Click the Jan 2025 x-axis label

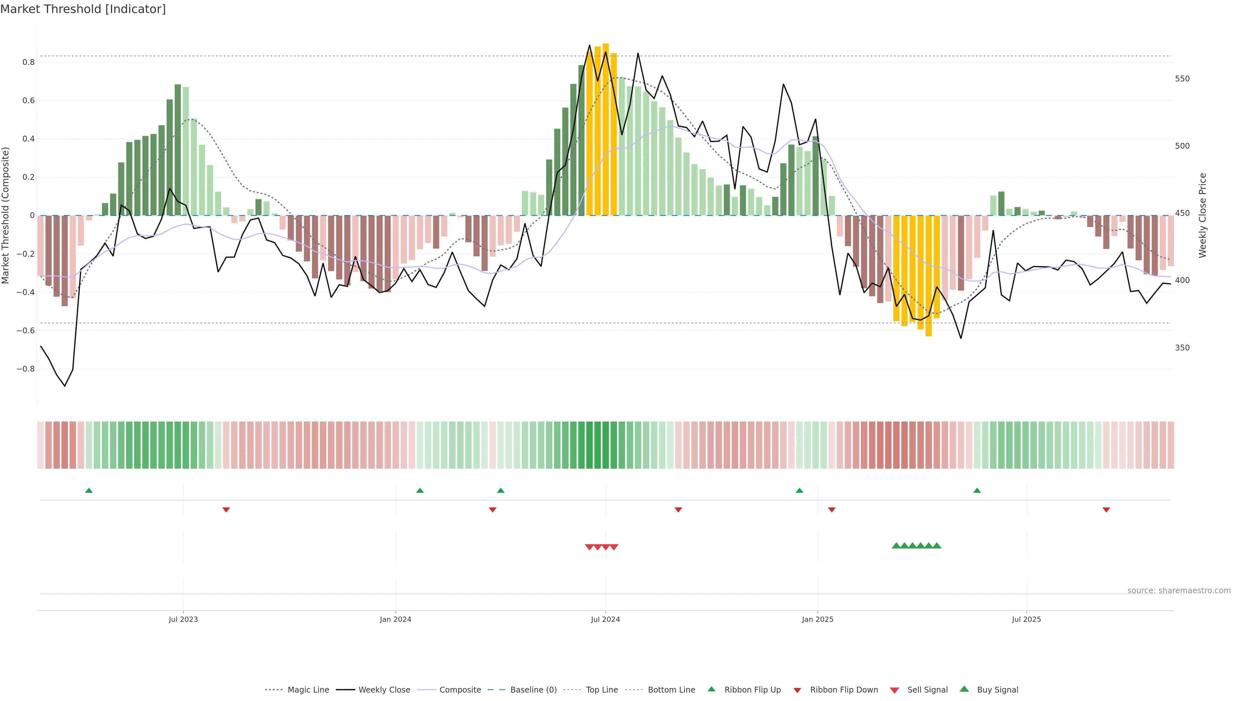(x=818, y=619)
